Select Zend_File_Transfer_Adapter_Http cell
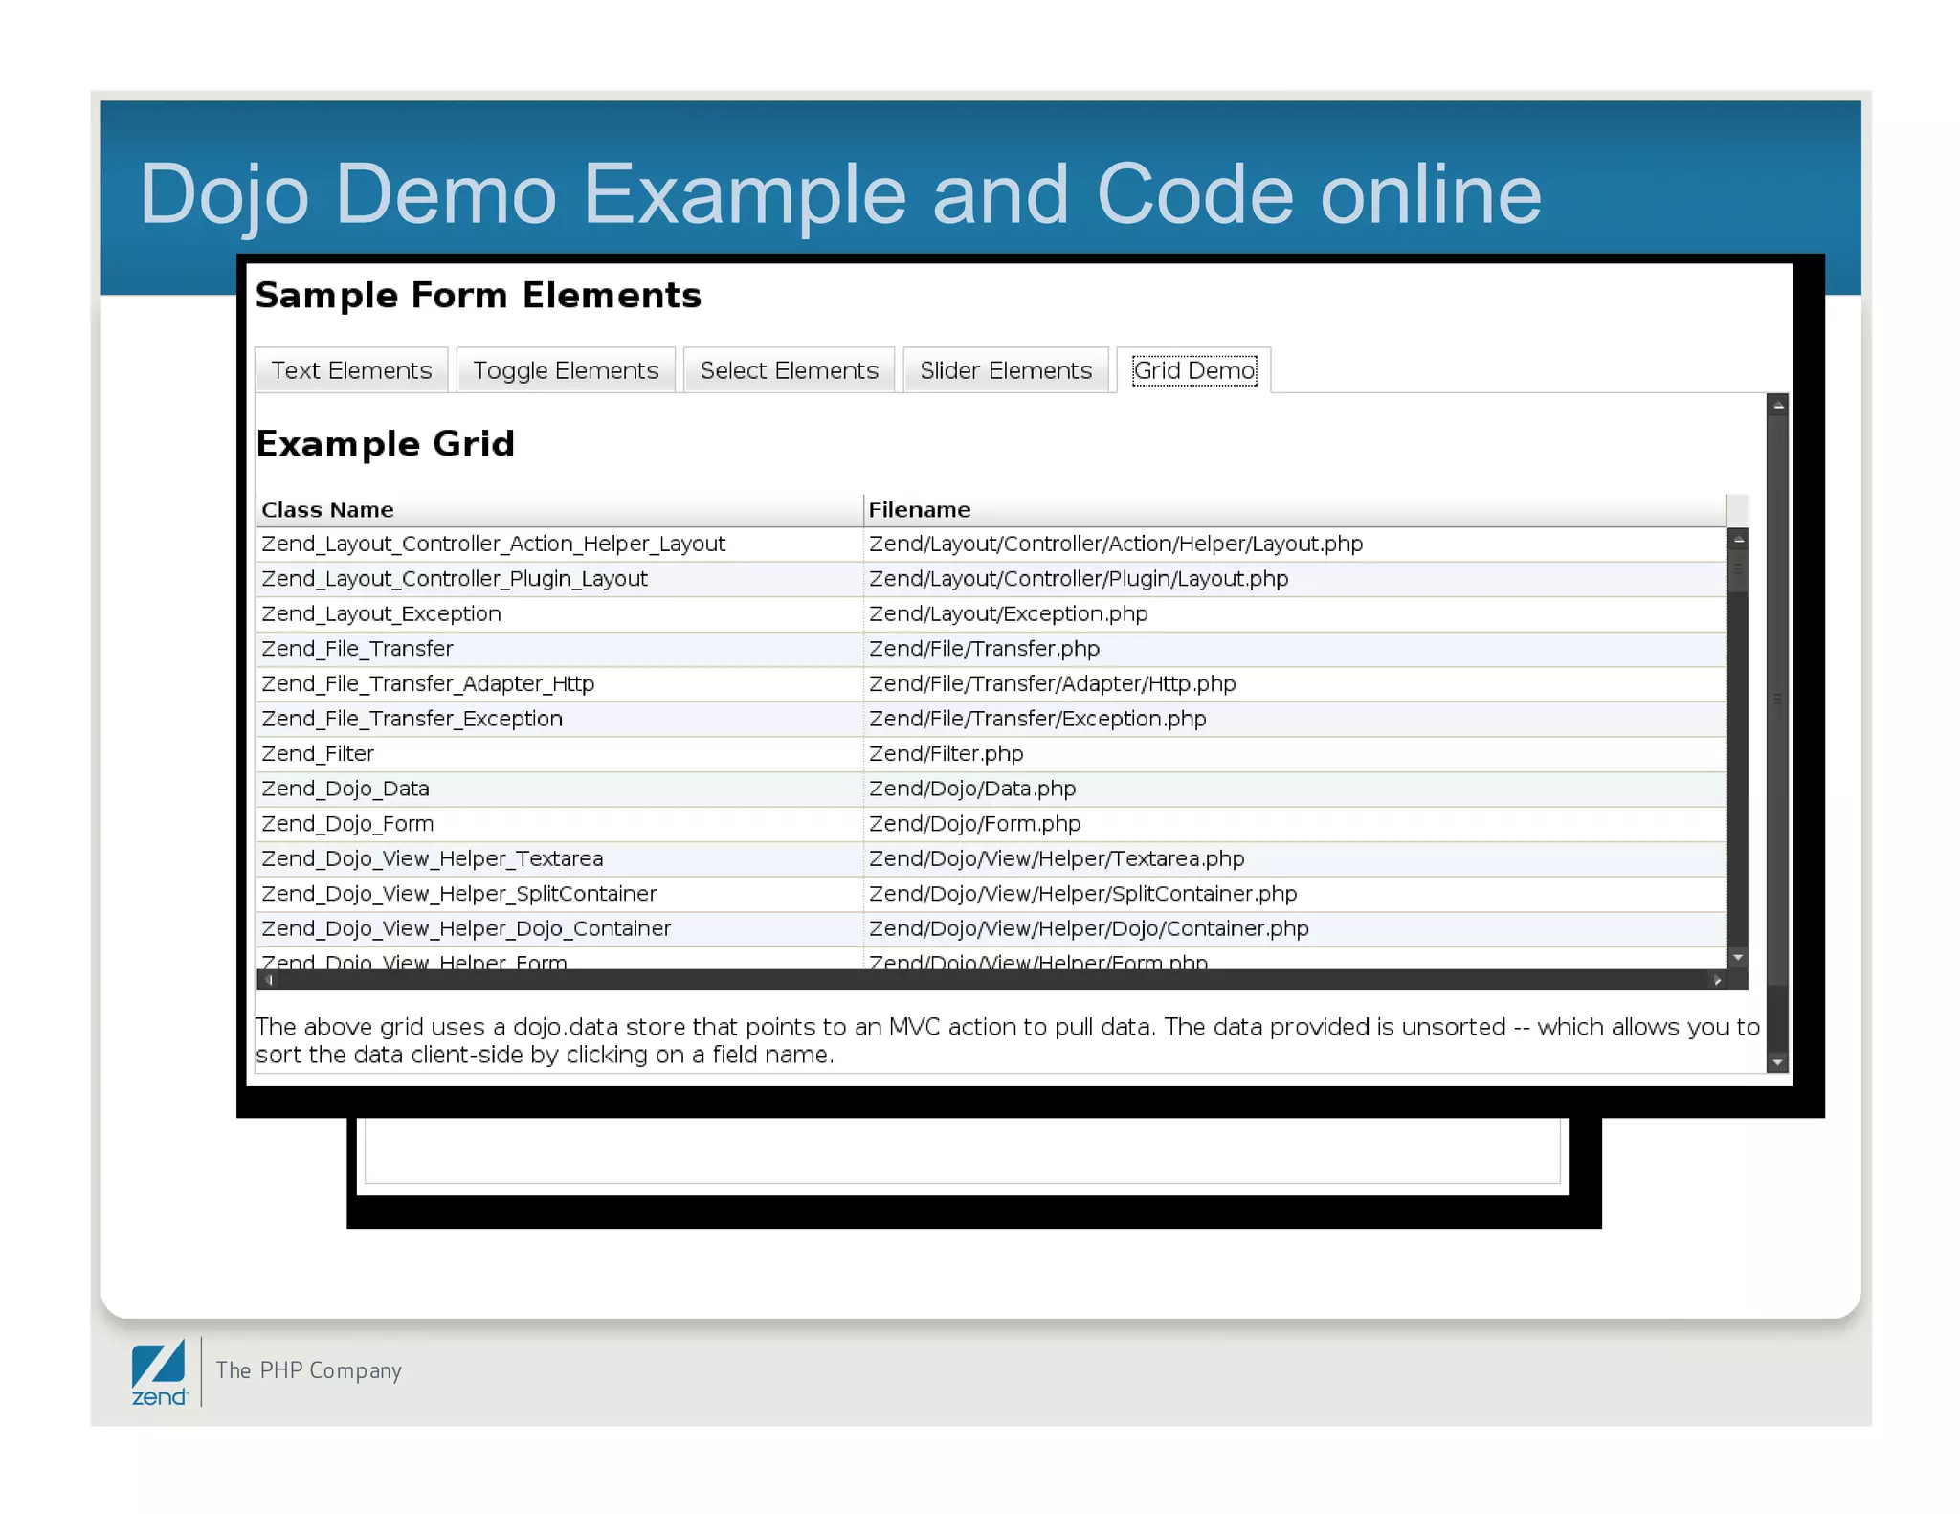 560,683
